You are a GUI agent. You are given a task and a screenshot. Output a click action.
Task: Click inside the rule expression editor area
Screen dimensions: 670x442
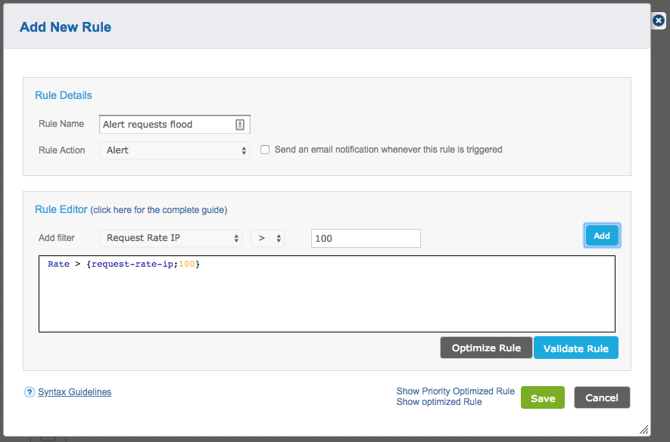327,294
